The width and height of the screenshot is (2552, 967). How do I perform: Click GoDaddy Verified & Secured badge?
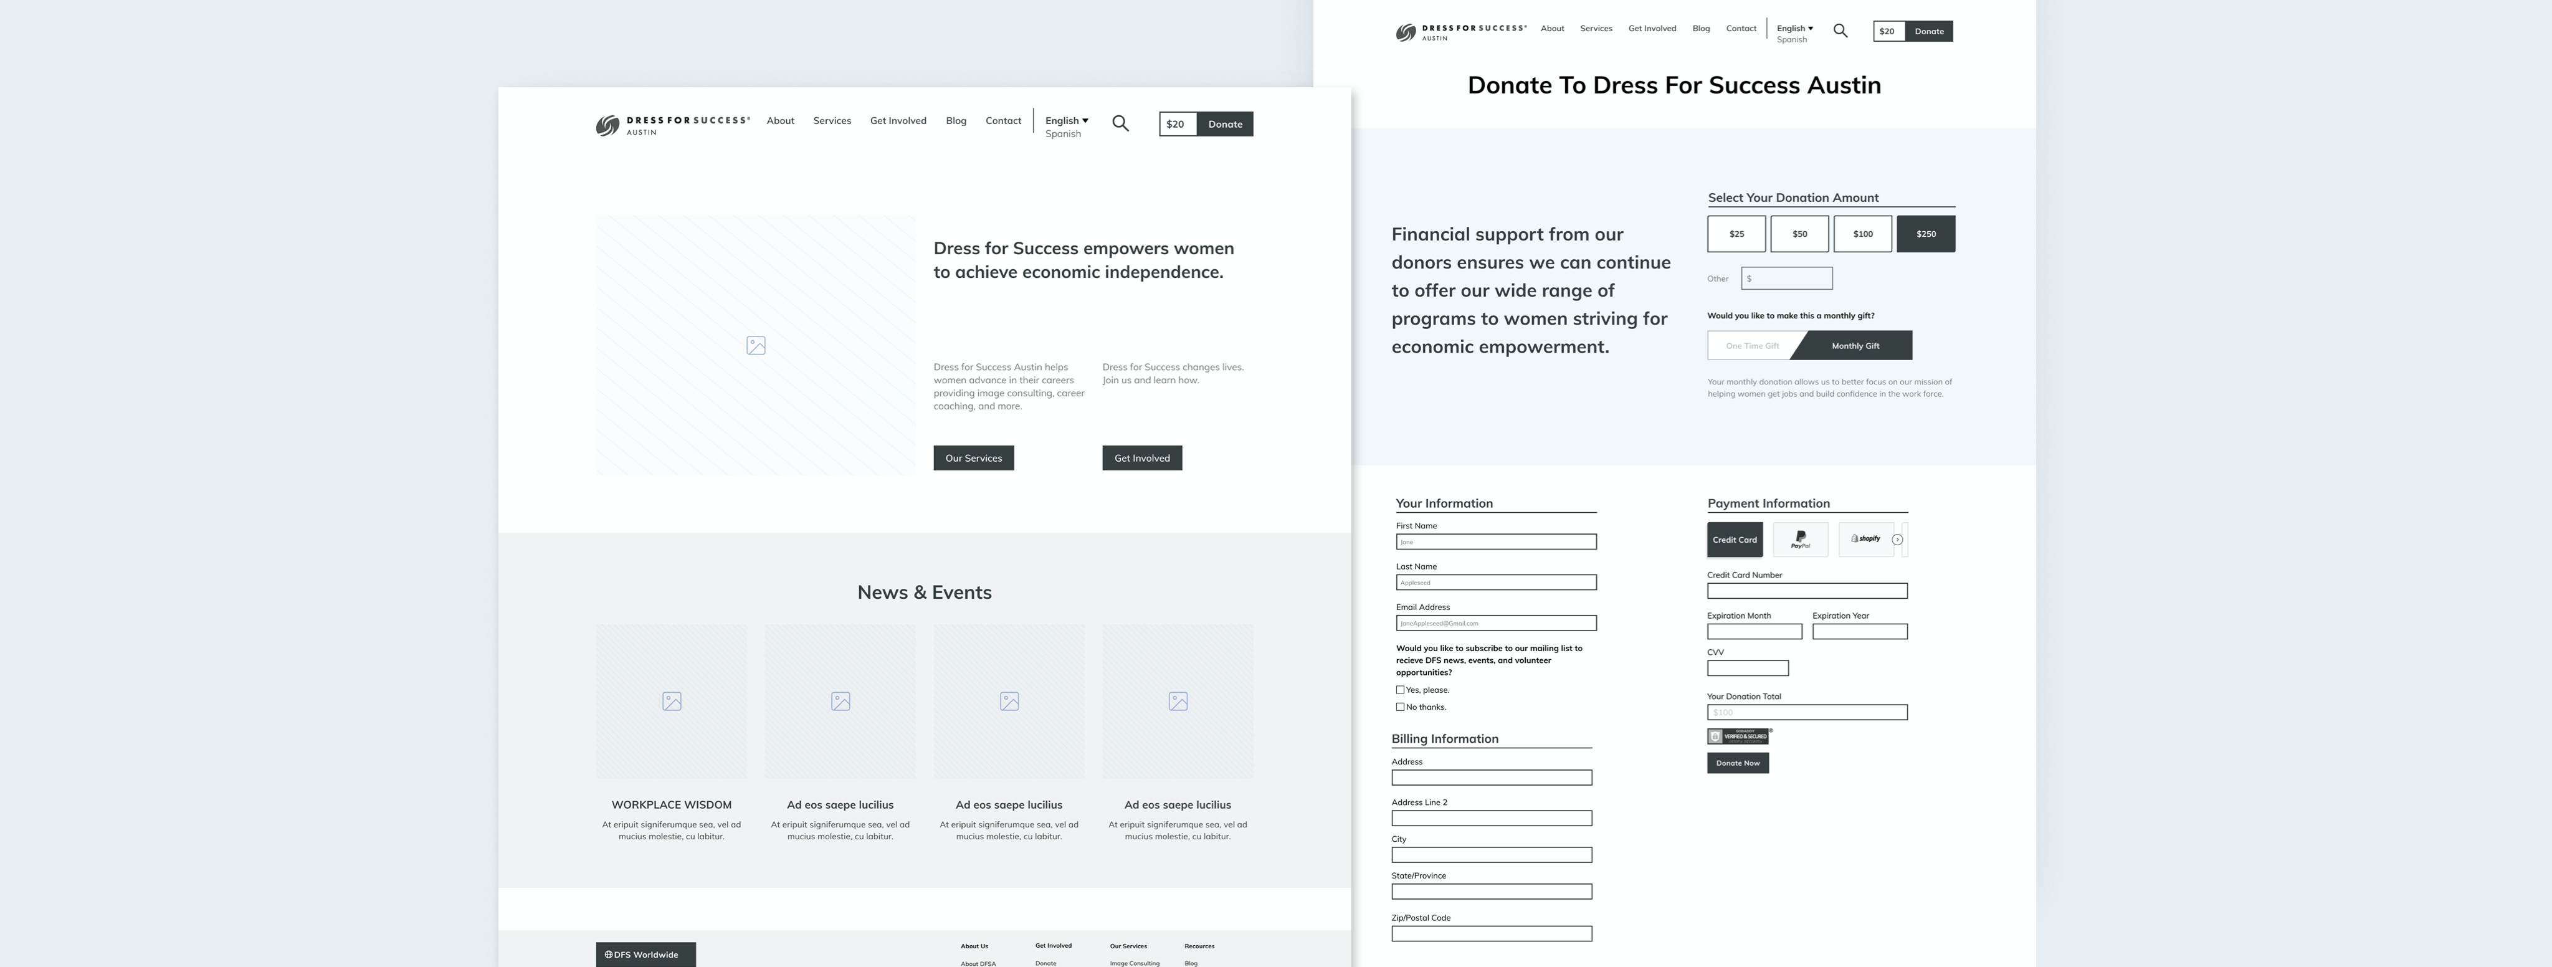tap(1739, 736)
